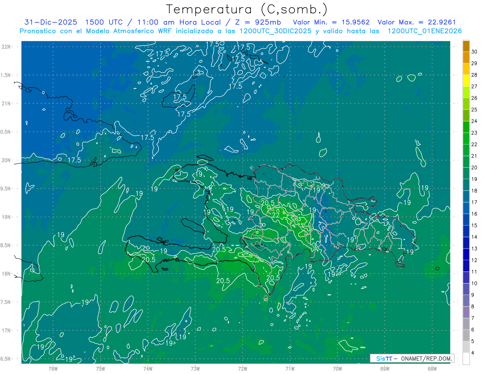Click the '76W' longitude axis label
The image size is (485, 374).
coord(53,368)
